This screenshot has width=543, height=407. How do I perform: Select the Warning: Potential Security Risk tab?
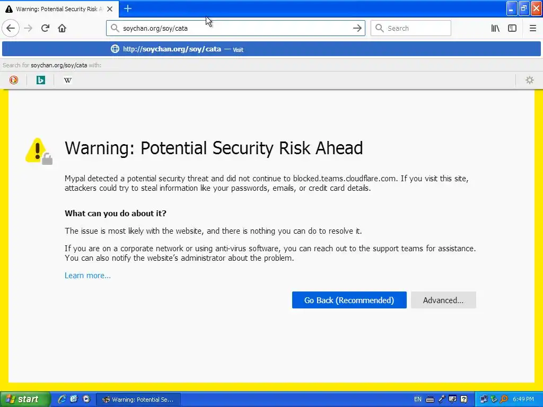(59, 9)
